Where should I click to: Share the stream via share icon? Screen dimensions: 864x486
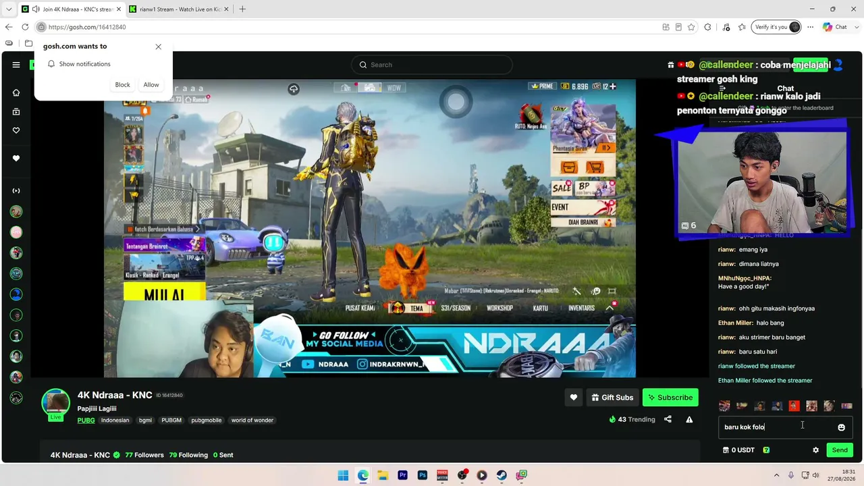click(x=668, y=419)
